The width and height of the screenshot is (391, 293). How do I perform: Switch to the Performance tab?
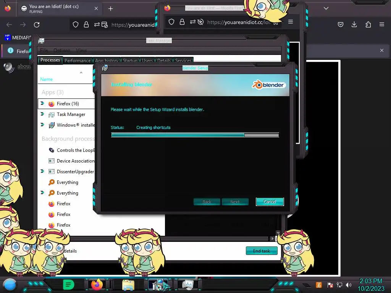tap(78, 61)
